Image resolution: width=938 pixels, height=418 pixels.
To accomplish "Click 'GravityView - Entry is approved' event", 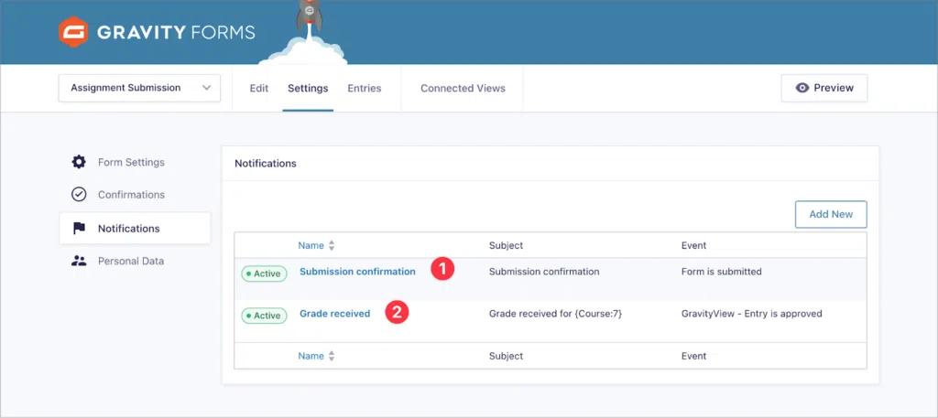I will click(752, 314).
